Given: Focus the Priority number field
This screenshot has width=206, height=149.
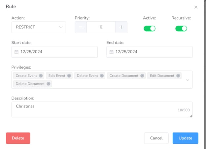Looking at the screenshot, I should tap(101, 27).
